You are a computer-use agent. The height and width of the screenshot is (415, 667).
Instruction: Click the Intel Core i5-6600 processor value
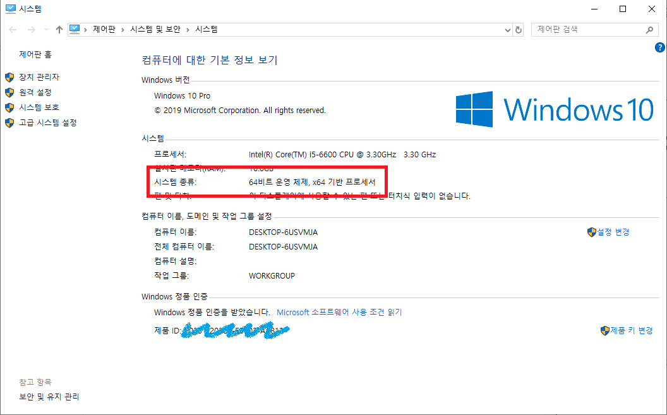(x=342, y=154)
